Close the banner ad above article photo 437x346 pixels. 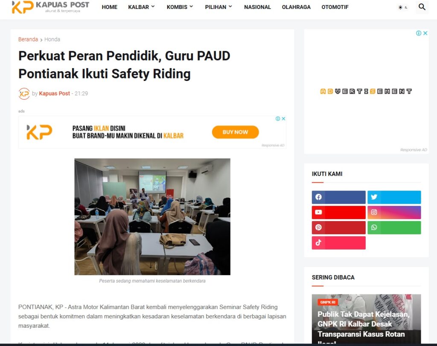point(283,118)
